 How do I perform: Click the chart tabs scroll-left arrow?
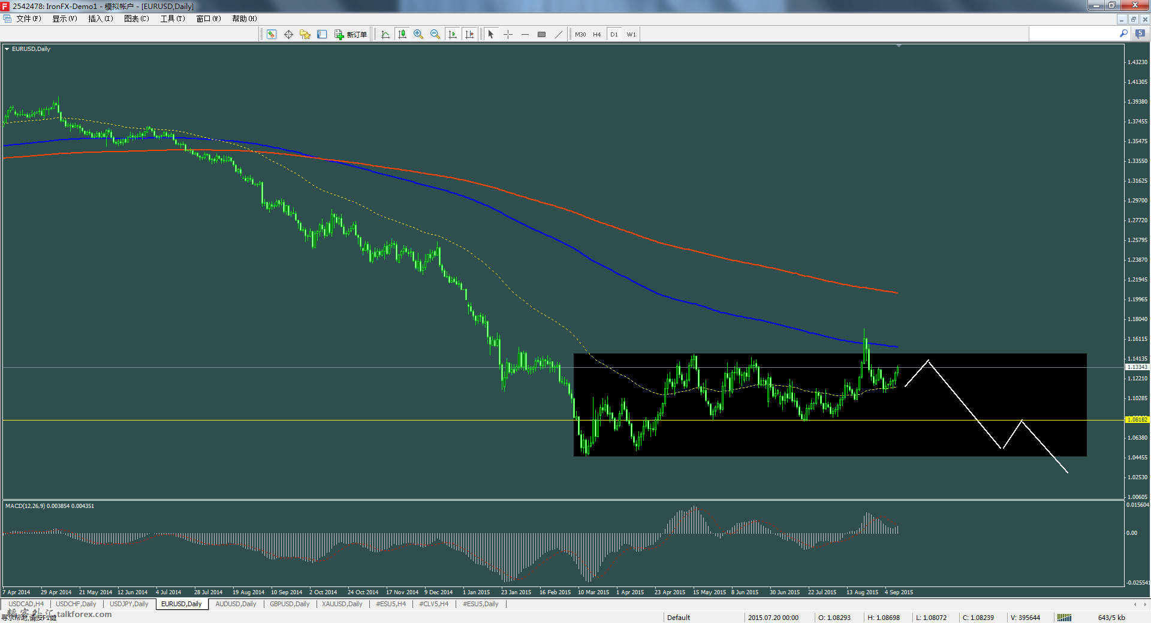(x=1135, y=604)
